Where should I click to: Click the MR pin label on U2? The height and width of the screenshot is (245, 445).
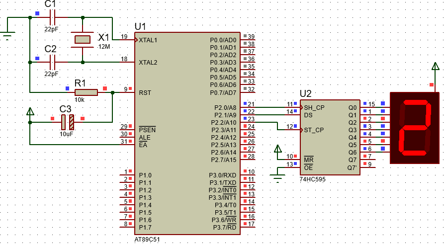click(308, 160)
